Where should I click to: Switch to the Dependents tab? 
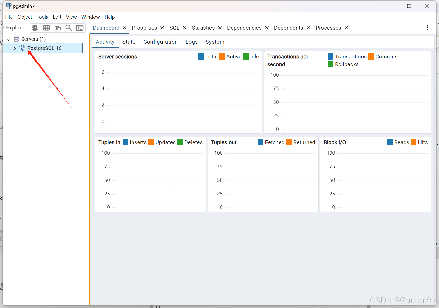click(288, 28)
